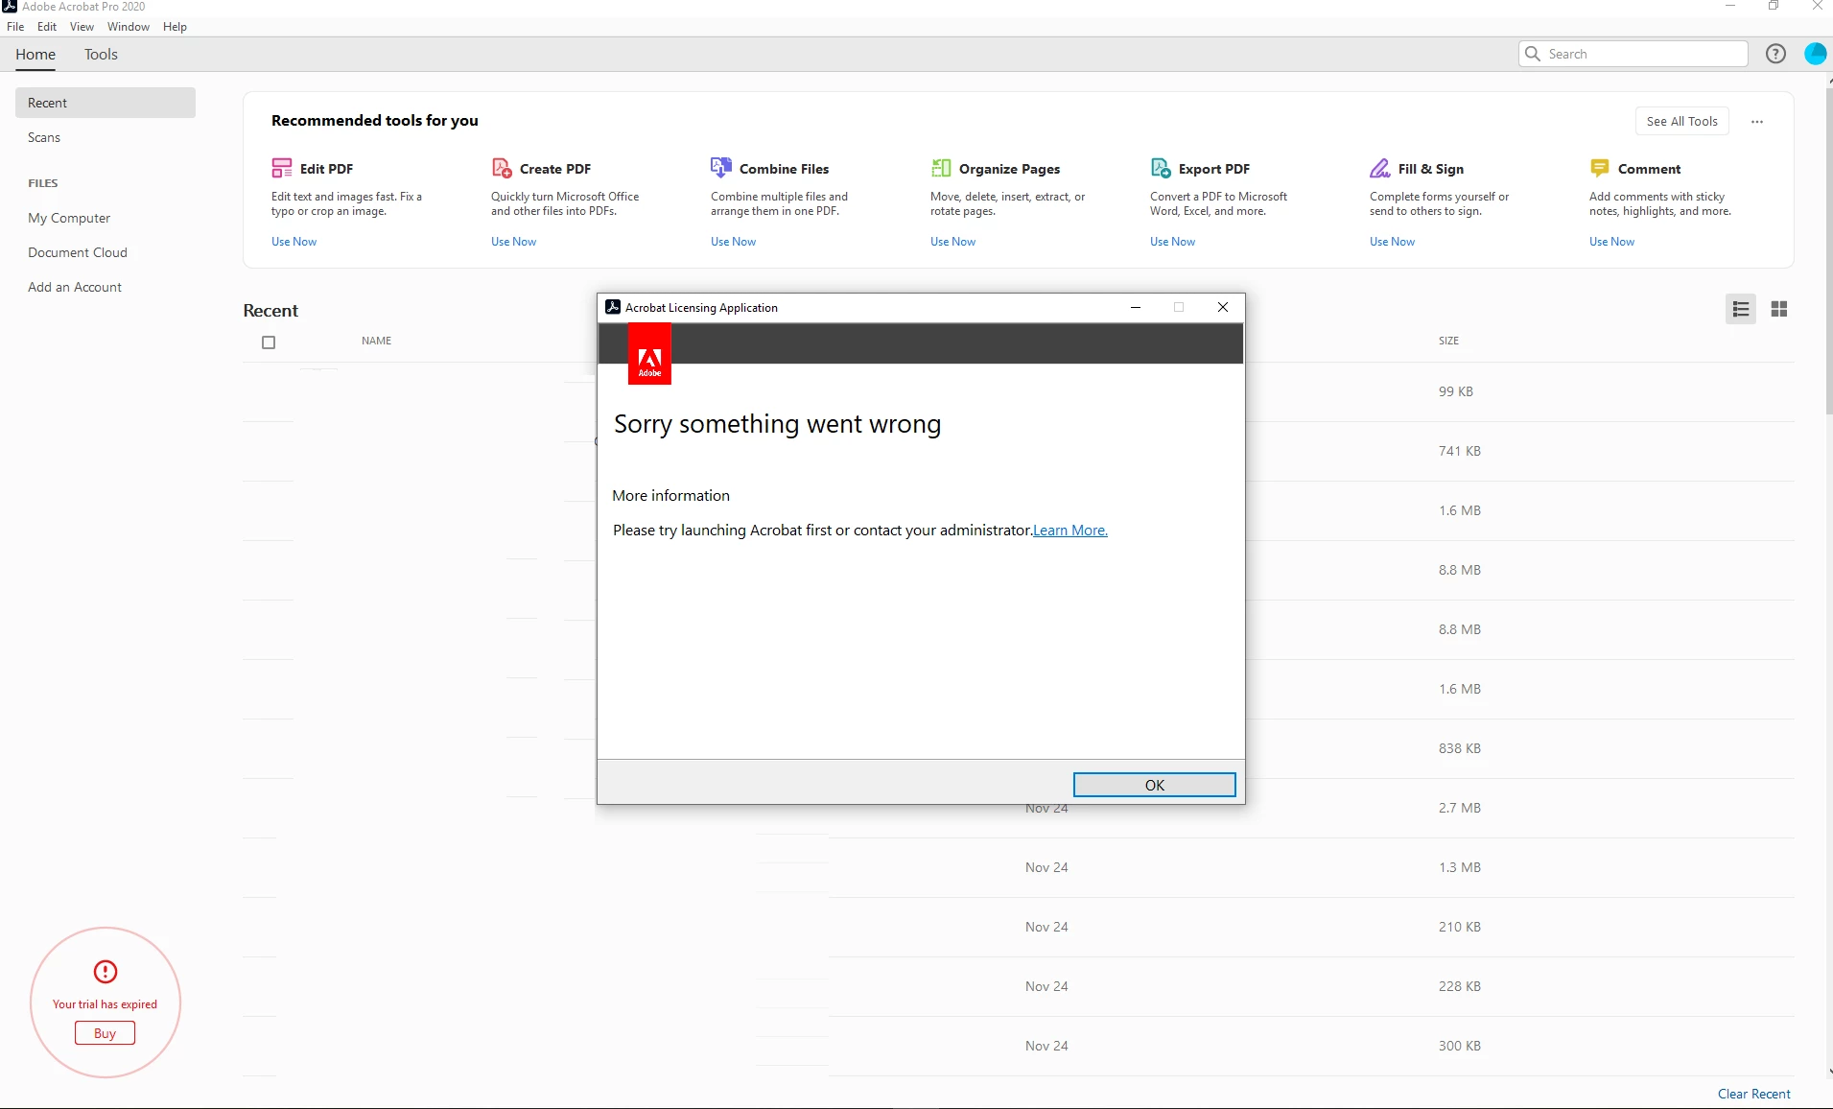
Task: Open the Edit menu
Action: (x=47, y=27)
